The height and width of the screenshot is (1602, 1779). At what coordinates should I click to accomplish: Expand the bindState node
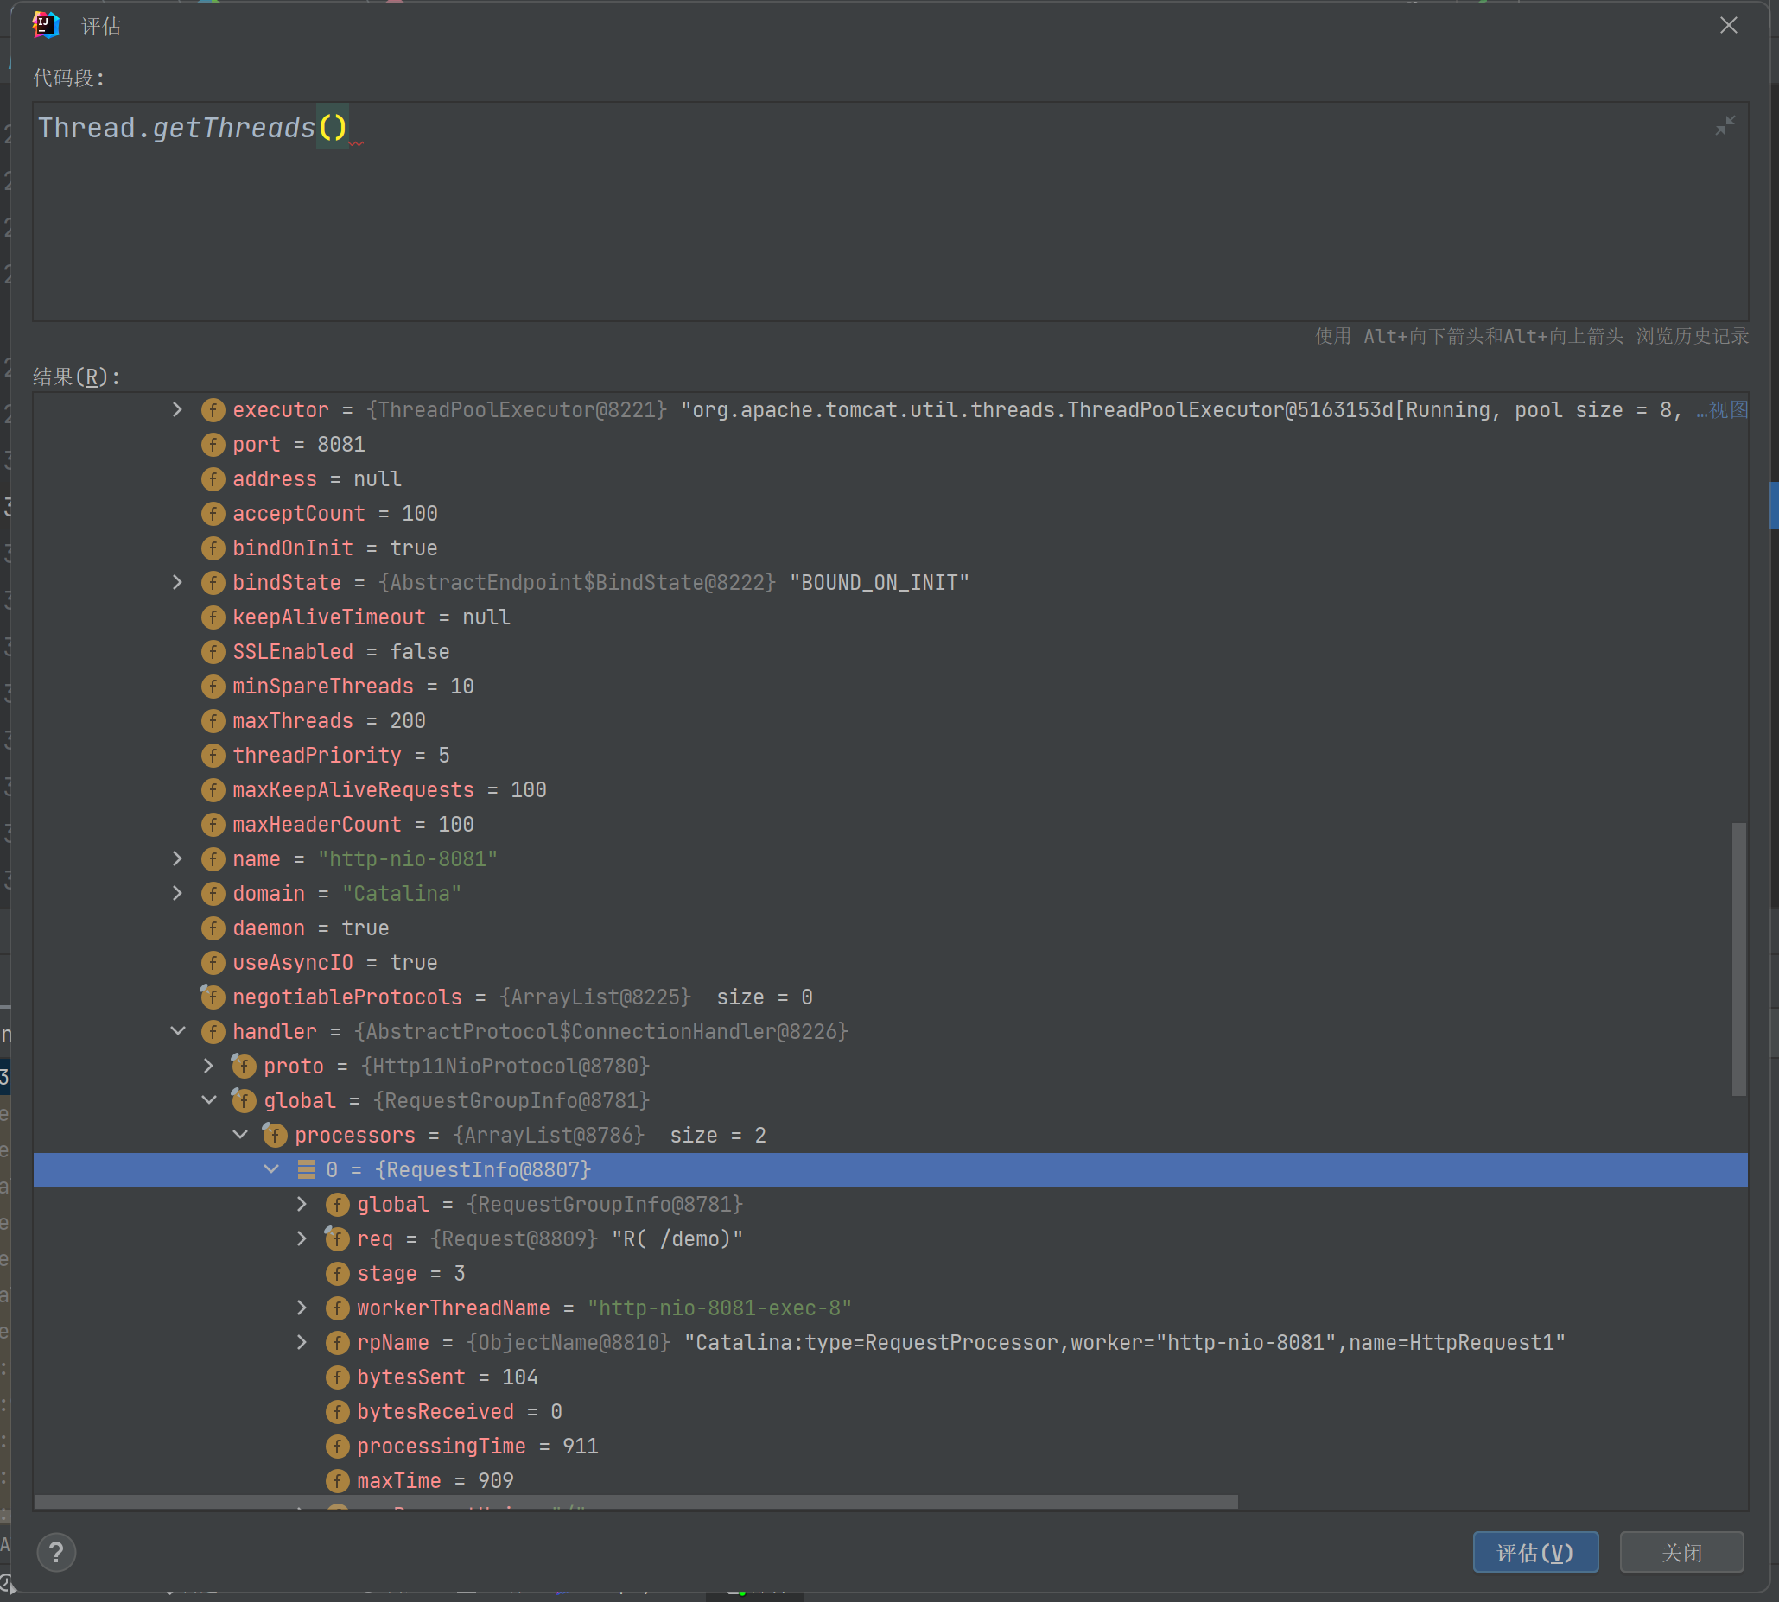(x=178, y=582)
